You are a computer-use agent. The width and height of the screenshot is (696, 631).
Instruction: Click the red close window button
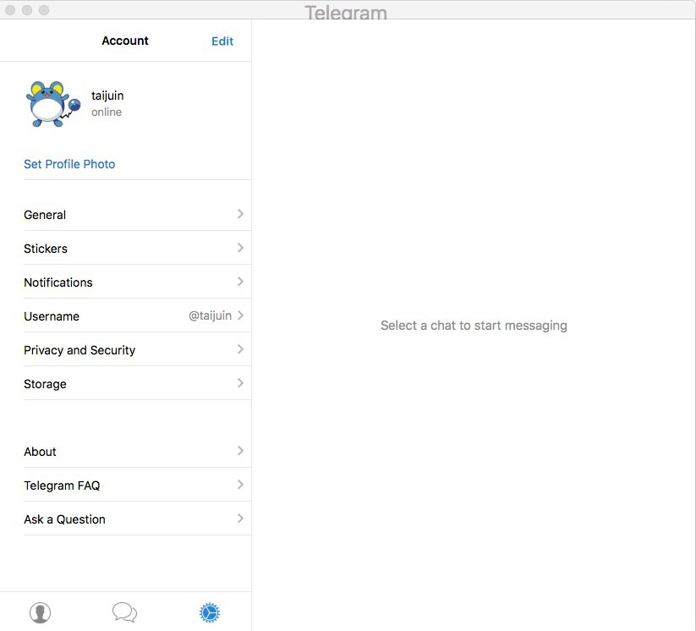coord(10,10)
